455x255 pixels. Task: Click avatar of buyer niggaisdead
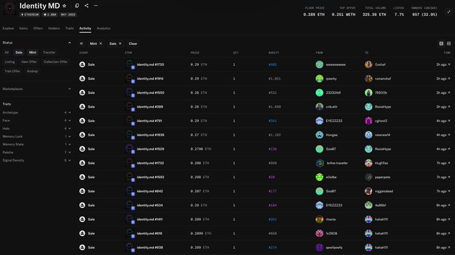[x=368, y=191]
